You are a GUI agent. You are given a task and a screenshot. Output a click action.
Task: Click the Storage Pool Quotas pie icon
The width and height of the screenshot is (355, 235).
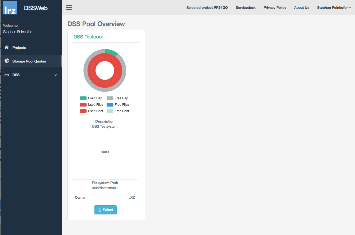coord(7,61)
